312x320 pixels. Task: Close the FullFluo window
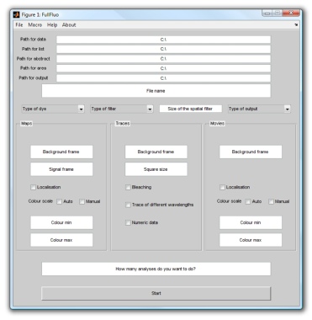click(x=291, y=13)
